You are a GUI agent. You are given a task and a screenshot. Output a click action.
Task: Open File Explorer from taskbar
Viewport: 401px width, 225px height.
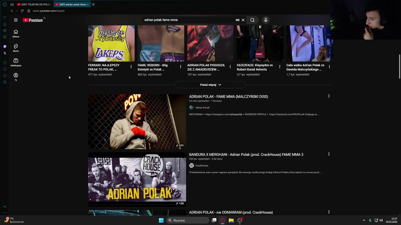tap(231, 220)
